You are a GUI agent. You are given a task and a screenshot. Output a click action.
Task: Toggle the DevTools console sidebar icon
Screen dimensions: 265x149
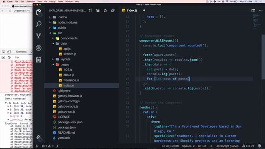click(3, 57)
